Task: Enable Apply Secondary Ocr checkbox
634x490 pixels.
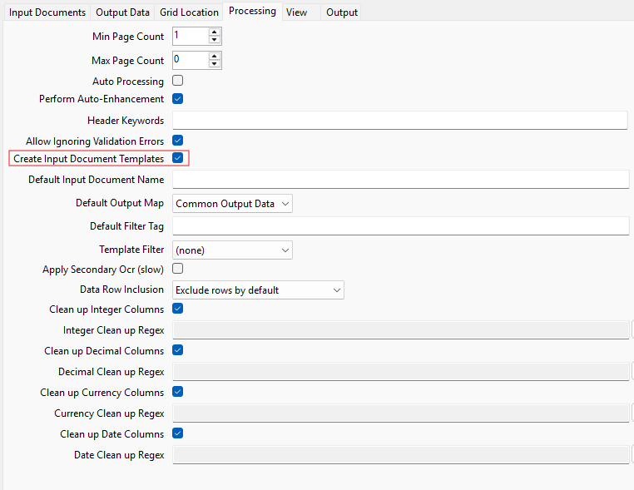Action: tap(177, 269)
